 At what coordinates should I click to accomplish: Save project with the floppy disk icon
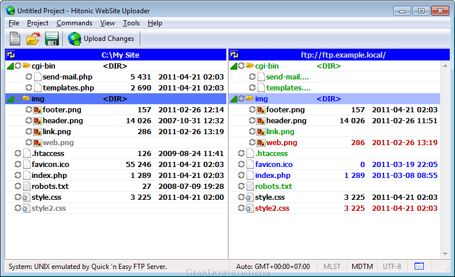pos(52,39)
